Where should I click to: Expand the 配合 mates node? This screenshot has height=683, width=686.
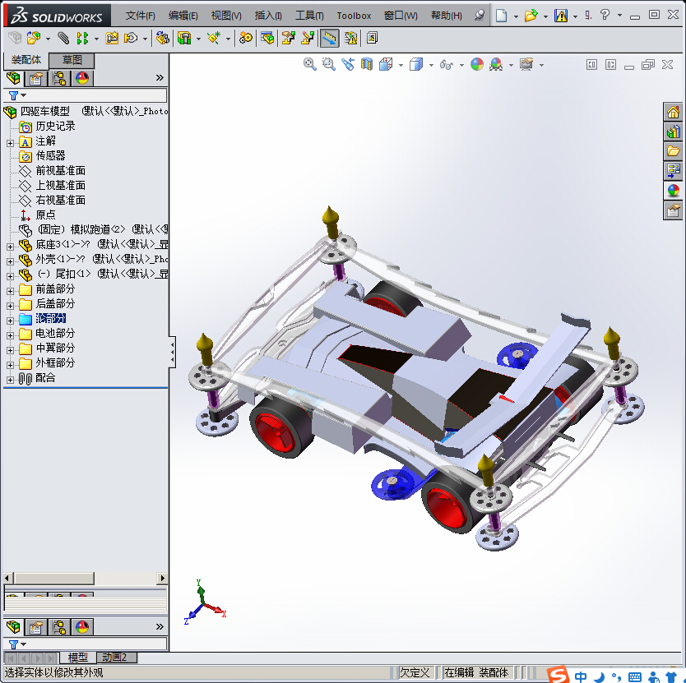tap(10, 380)
